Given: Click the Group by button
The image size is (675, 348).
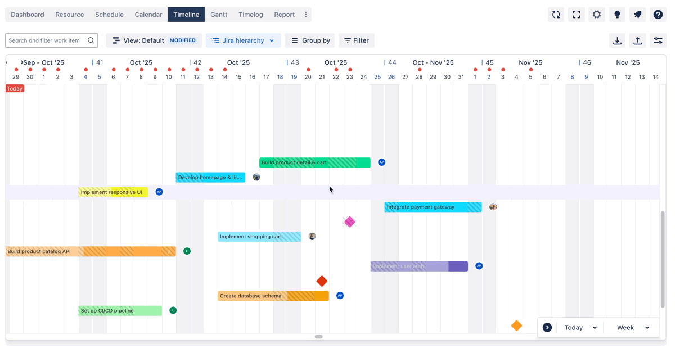Looking at the screenshot, I should (310, 40).
